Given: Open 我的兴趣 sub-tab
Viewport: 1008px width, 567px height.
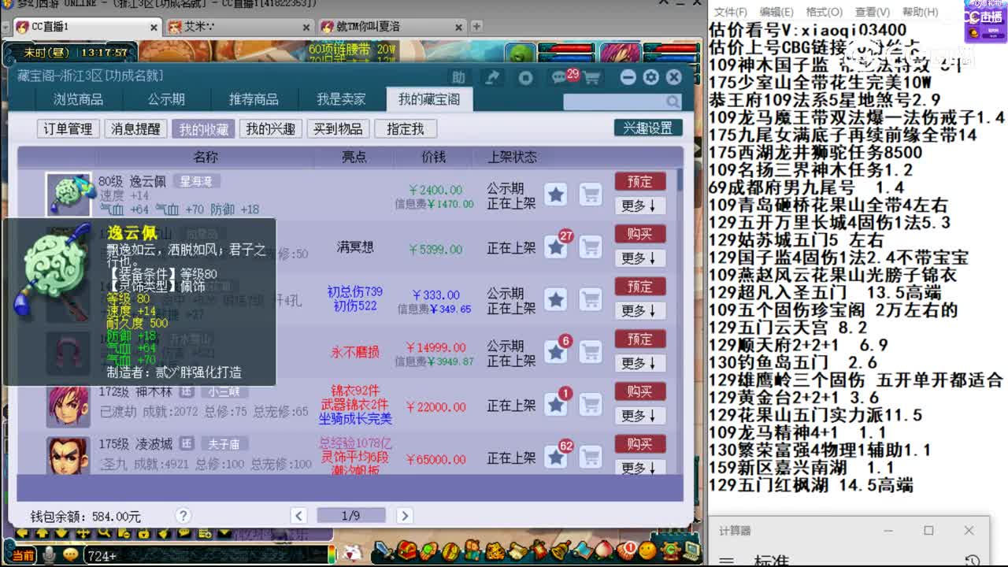Looking at the screenshot, I should (x=270, y=128).
